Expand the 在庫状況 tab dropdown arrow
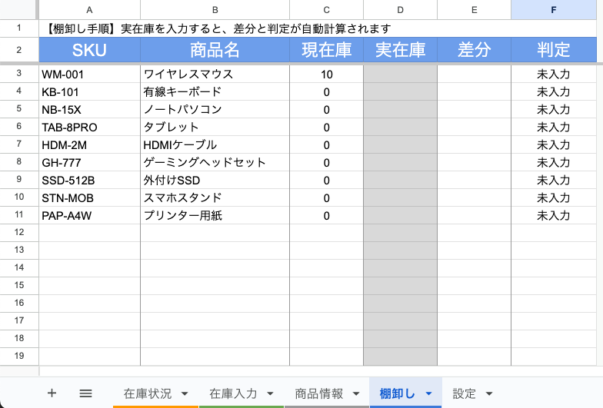The width and height of the screenshot is (603, 408). 187,394
